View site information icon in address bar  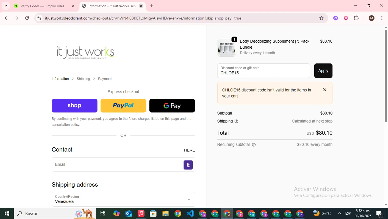39,18
